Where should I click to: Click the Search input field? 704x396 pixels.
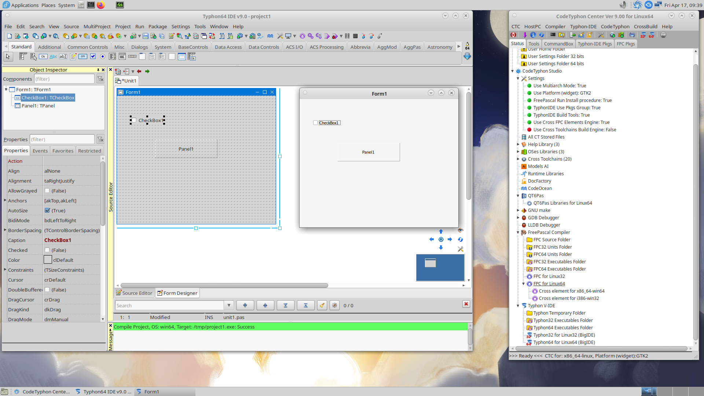[169, 305]
